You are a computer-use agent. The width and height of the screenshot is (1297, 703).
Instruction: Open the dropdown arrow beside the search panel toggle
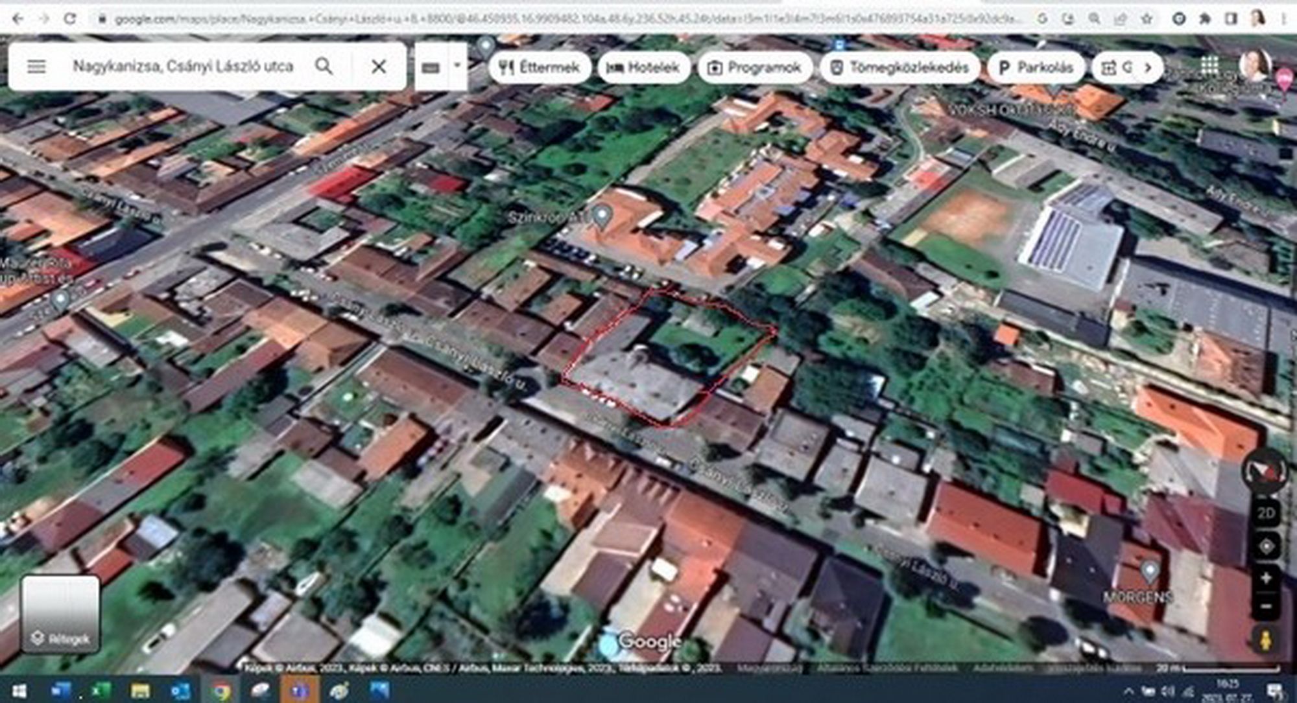(x=457, y=65)
